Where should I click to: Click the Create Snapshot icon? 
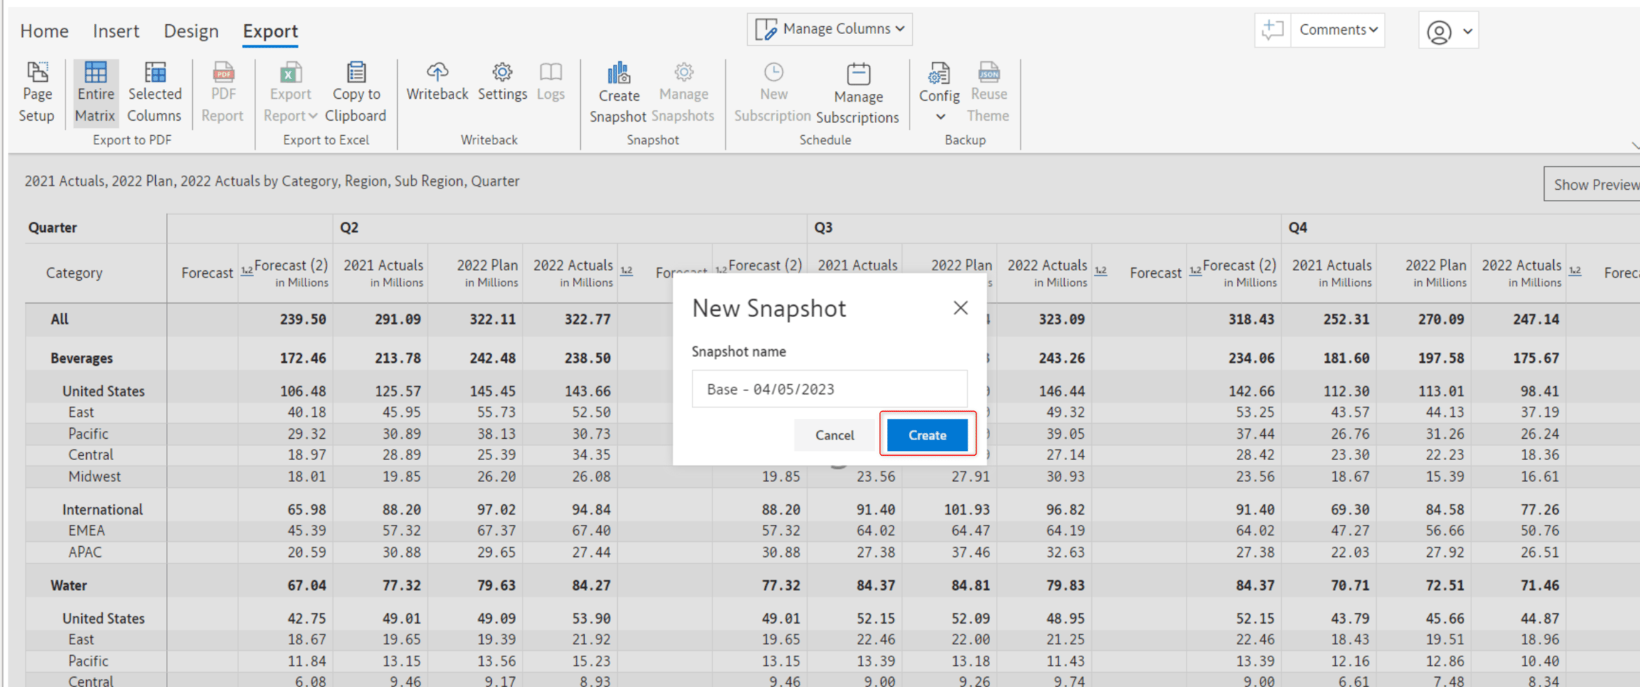point(618,73)
